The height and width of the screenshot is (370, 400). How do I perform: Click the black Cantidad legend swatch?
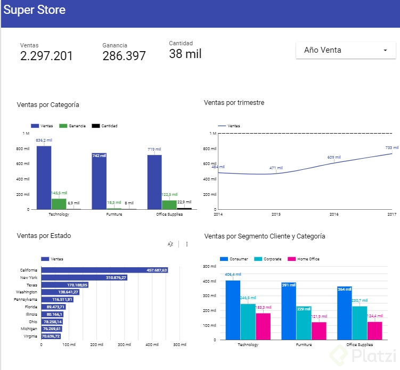[96, 126]
